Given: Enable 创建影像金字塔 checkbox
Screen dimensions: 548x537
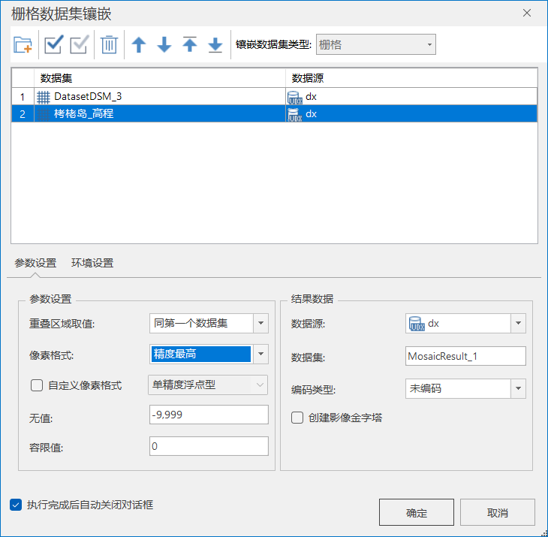Looking at the screenshot, I should tap(297, 418).
